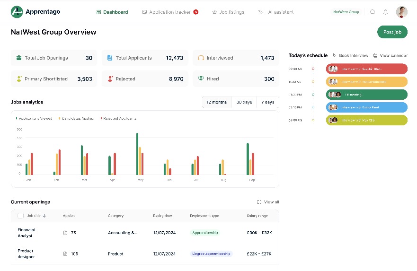Click the Financial Analyst applied document icon

coord(65,233)
